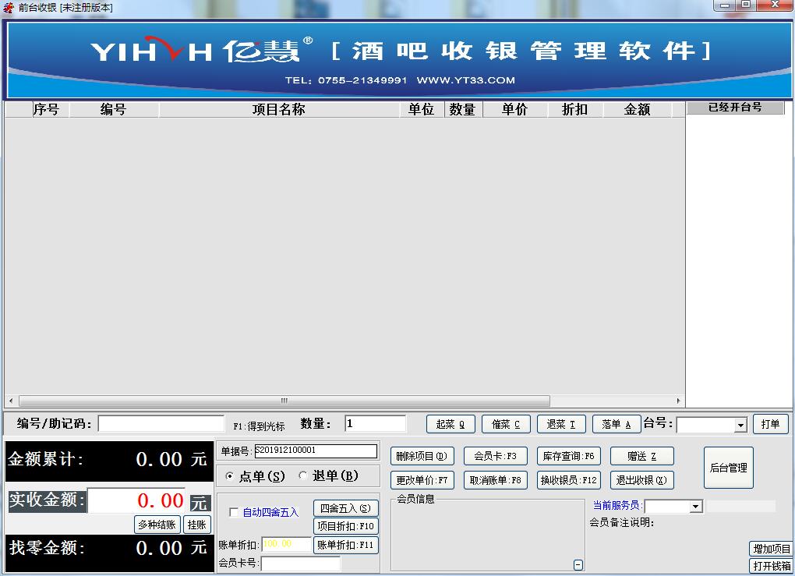Image resolution: width=795 pixels, height=576 pixels.
Task: Enable the 自动四舍五入 checkbox
Action: click(x=234, y=512)
